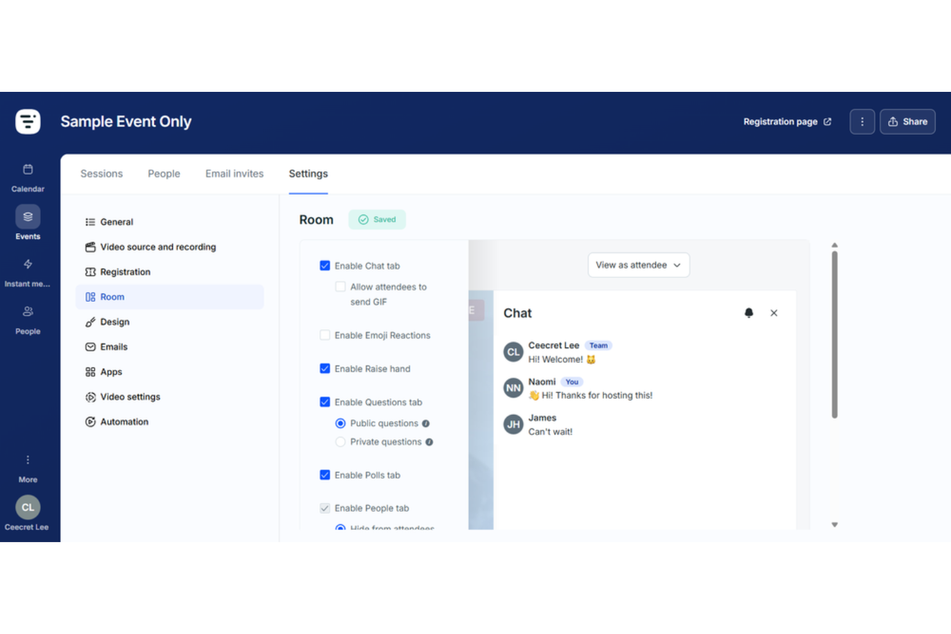The height and width of the screenshot is (634, 951).
Task: Check Allow attendees to send GIF
Action: (340, 286)
